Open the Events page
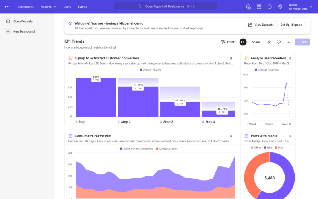 click(82, 7)
